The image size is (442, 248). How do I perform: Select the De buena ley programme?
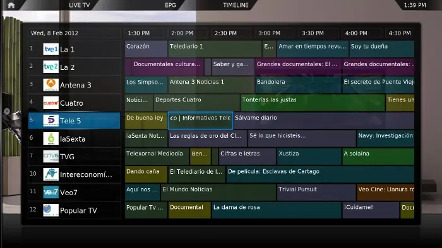(146, 120)
